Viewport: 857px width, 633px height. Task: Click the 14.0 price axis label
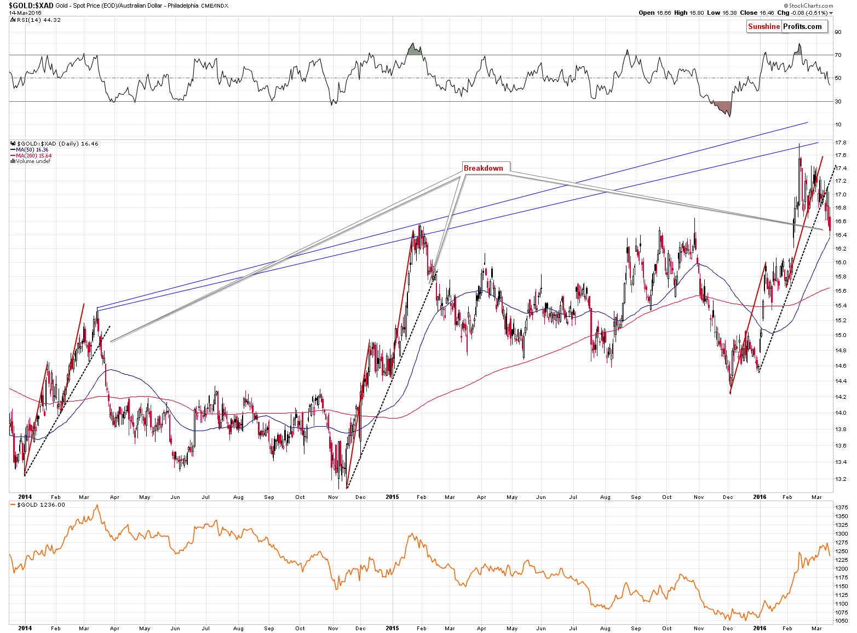[x=840, y=413]
